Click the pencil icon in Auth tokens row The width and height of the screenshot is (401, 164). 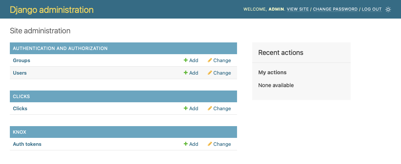(x=210, y=144)
